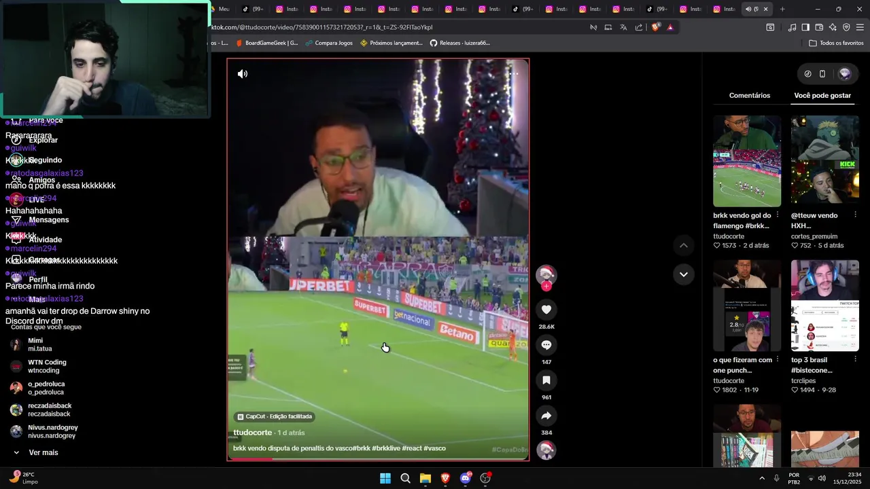
Task: Switch to the Comentários tab
Action: click(x=750, y=96)
